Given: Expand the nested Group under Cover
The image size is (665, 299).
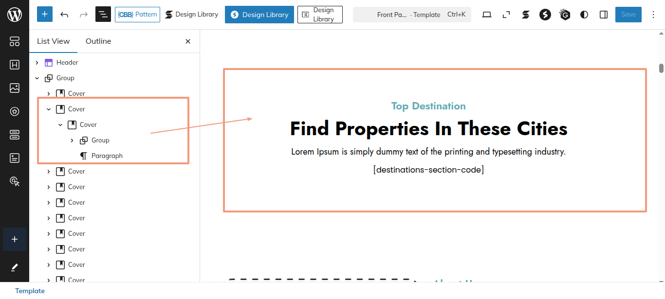Looking at the screenshot, I should tap(72, 141).
